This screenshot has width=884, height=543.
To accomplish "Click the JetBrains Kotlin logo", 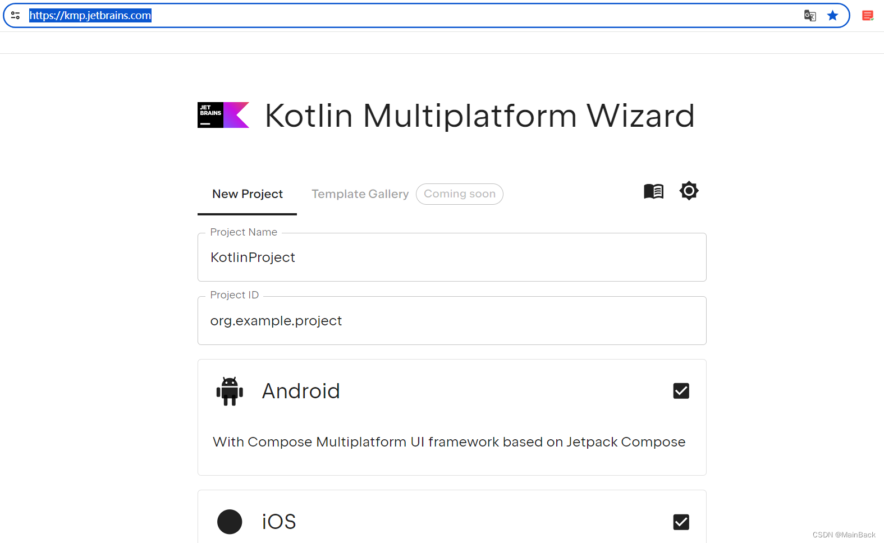I will click(223, 115).
